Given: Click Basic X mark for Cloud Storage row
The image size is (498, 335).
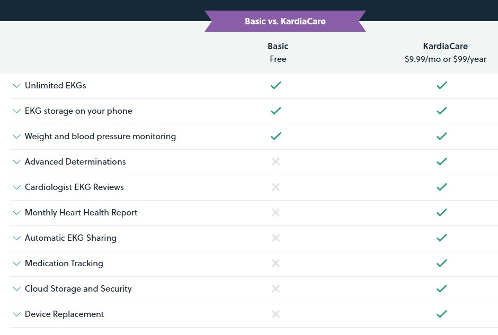Looking at the screenshot, I should [x=275, y=288].
